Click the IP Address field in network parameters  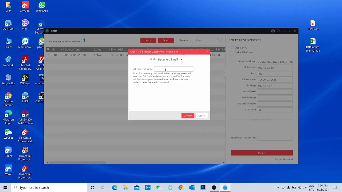[275, 68]
